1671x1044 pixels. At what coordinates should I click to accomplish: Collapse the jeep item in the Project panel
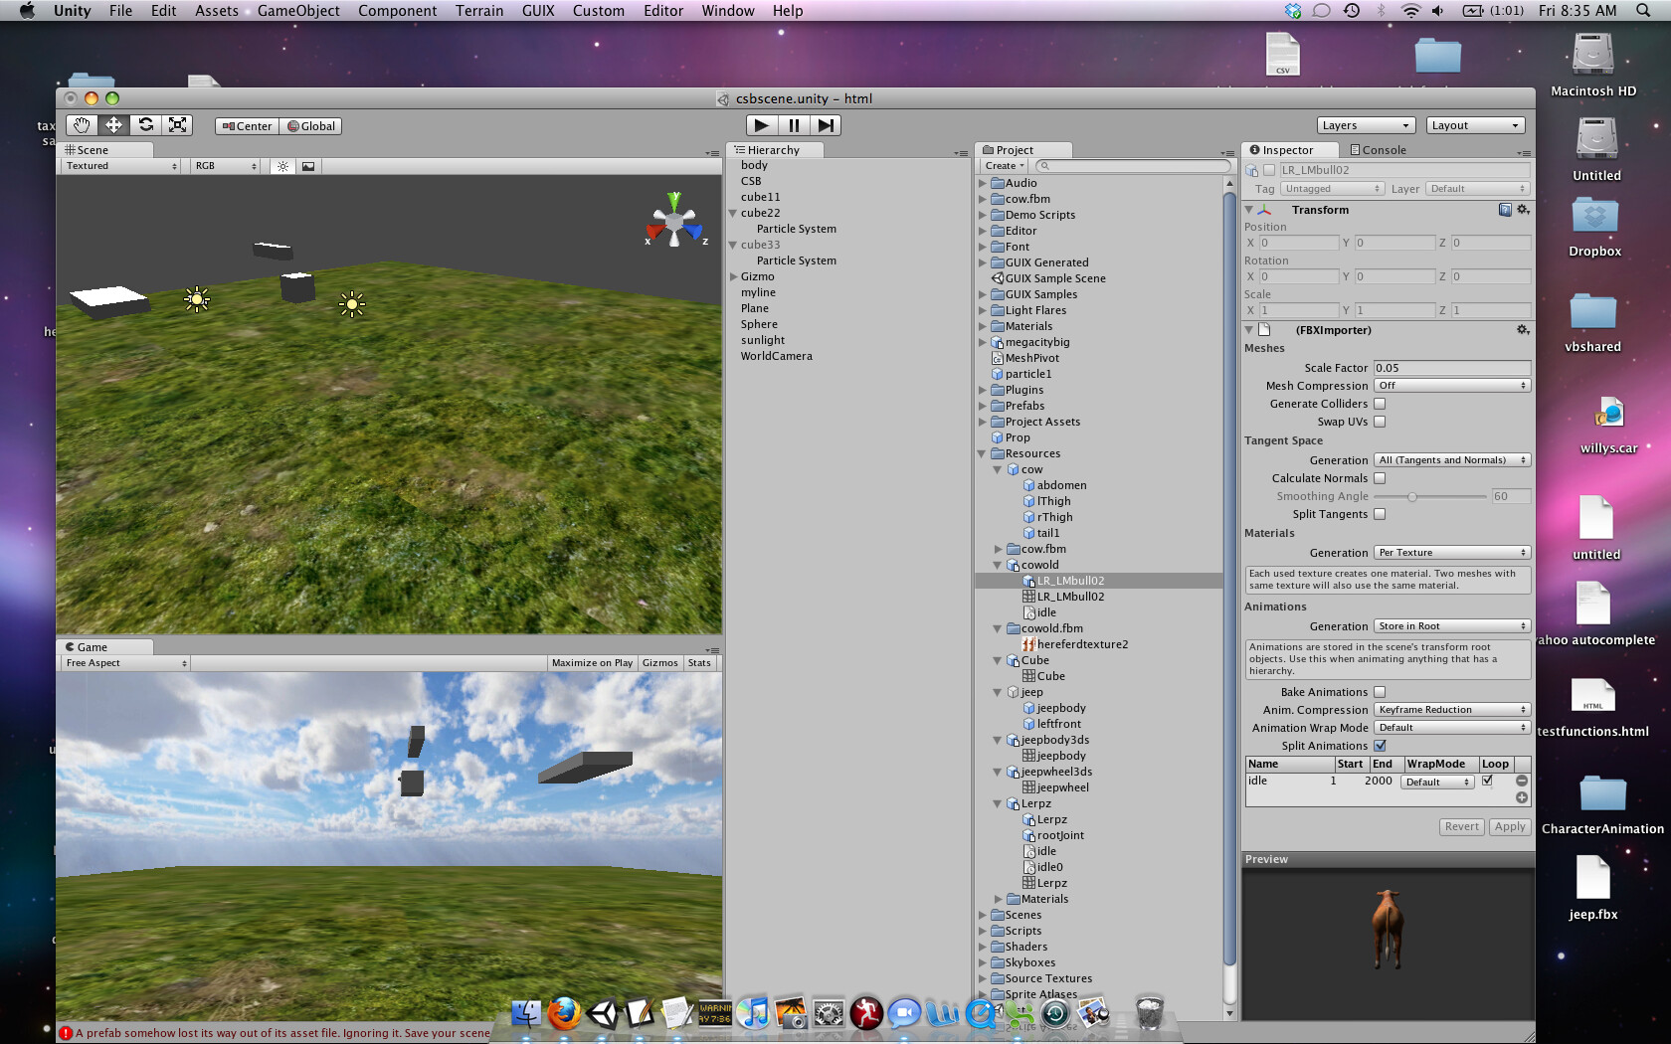tap(998, 692)
